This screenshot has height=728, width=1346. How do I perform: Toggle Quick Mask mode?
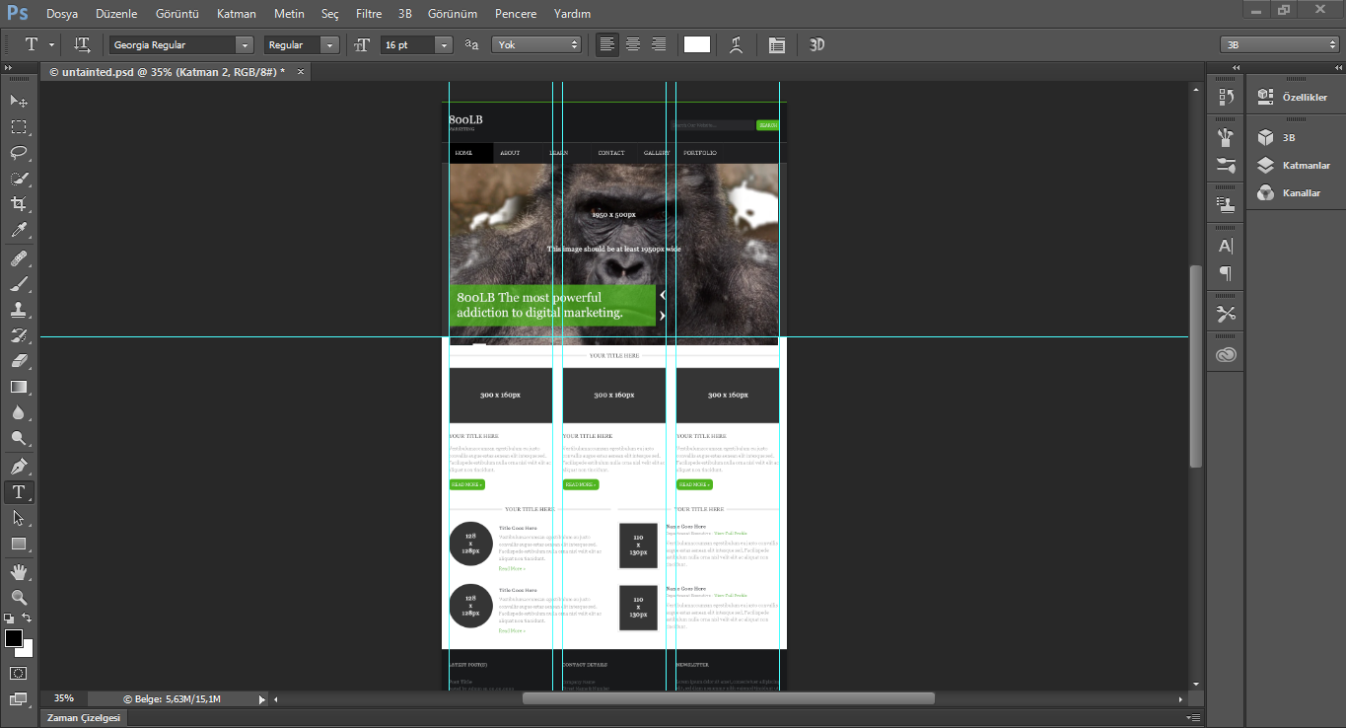click(x=19, y=673)
